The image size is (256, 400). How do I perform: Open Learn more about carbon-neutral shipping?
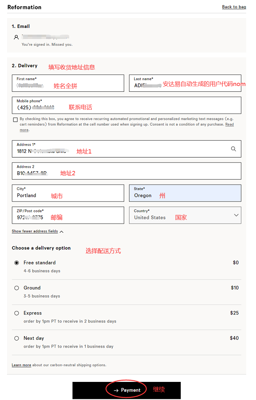pyautogui.click(x=21, y=365)
